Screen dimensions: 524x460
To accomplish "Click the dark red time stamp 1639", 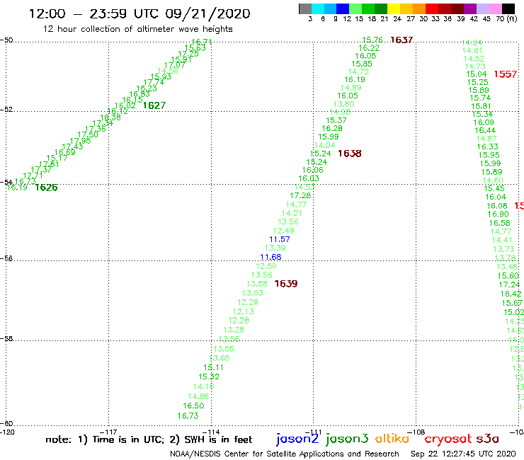I will tap(286, 284).
